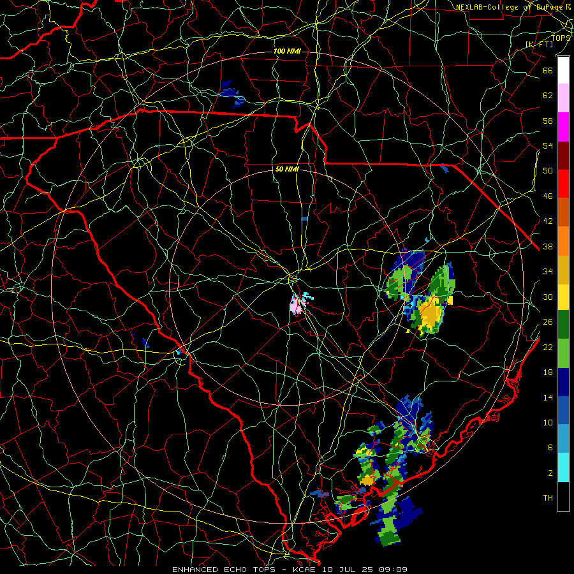
Task: Click the light pink legend swatch
Action: [x=563, y=98]
